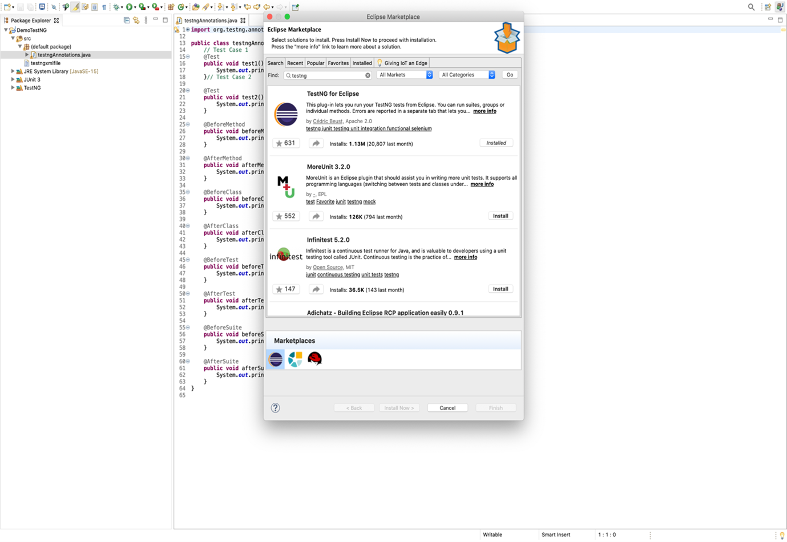Select the Red Hat marketplace icon
This screenshot has width=787, height=542.
click(314, 359)
